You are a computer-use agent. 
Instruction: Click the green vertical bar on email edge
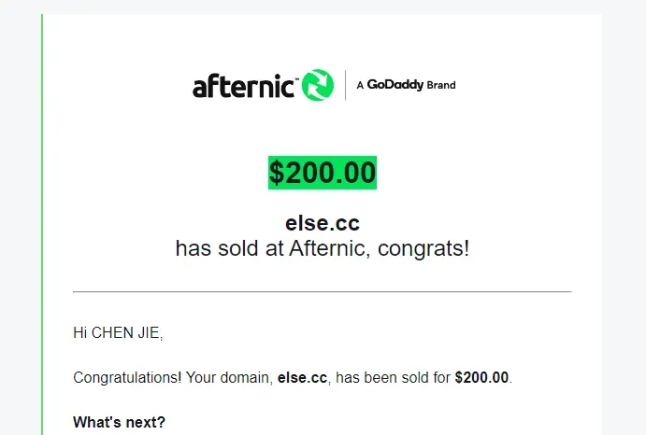[42, 224]
